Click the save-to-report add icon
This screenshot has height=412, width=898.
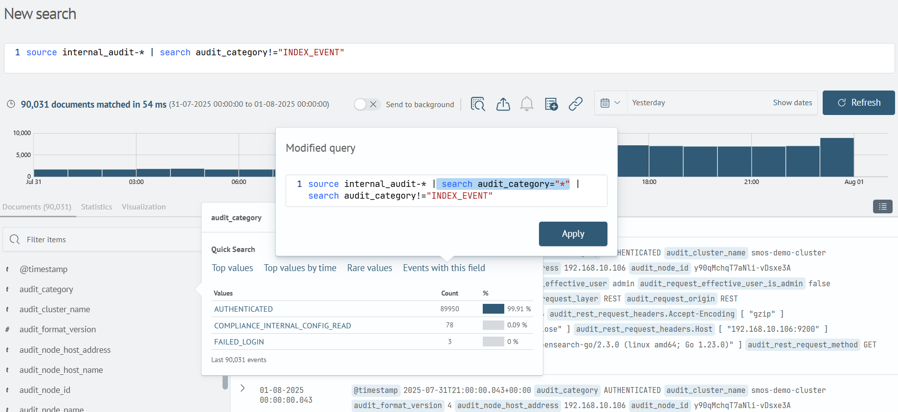pos(551,104)
